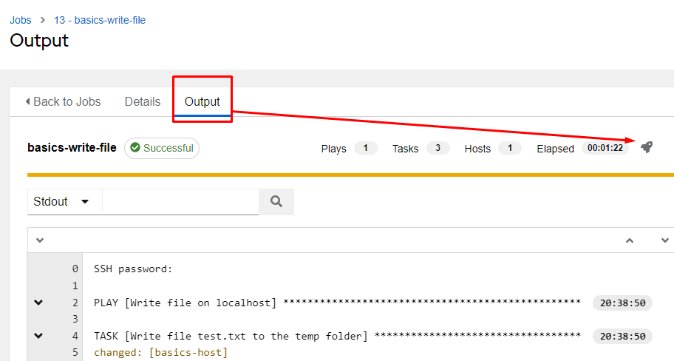This screenshot has height=361, width=674.
Task: Switch to the Details tab
Action: [x=142, y=101]
